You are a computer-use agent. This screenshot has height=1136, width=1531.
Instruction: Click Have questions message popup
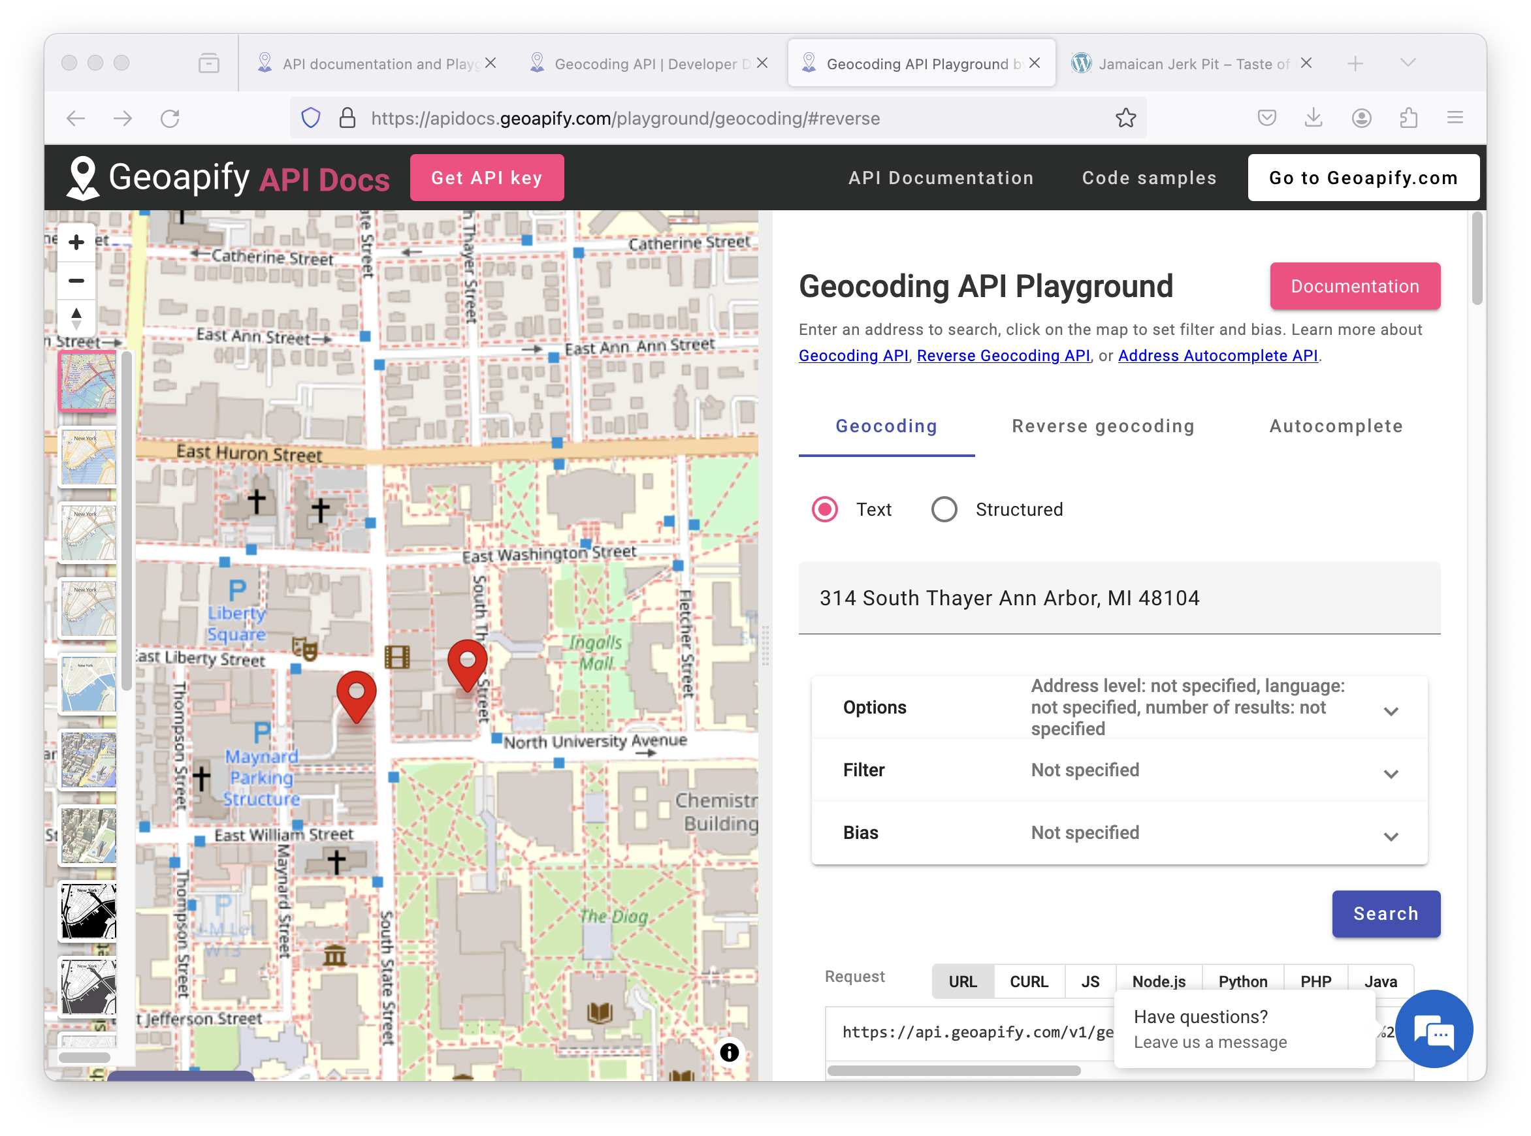(x=1244, y=1029)
